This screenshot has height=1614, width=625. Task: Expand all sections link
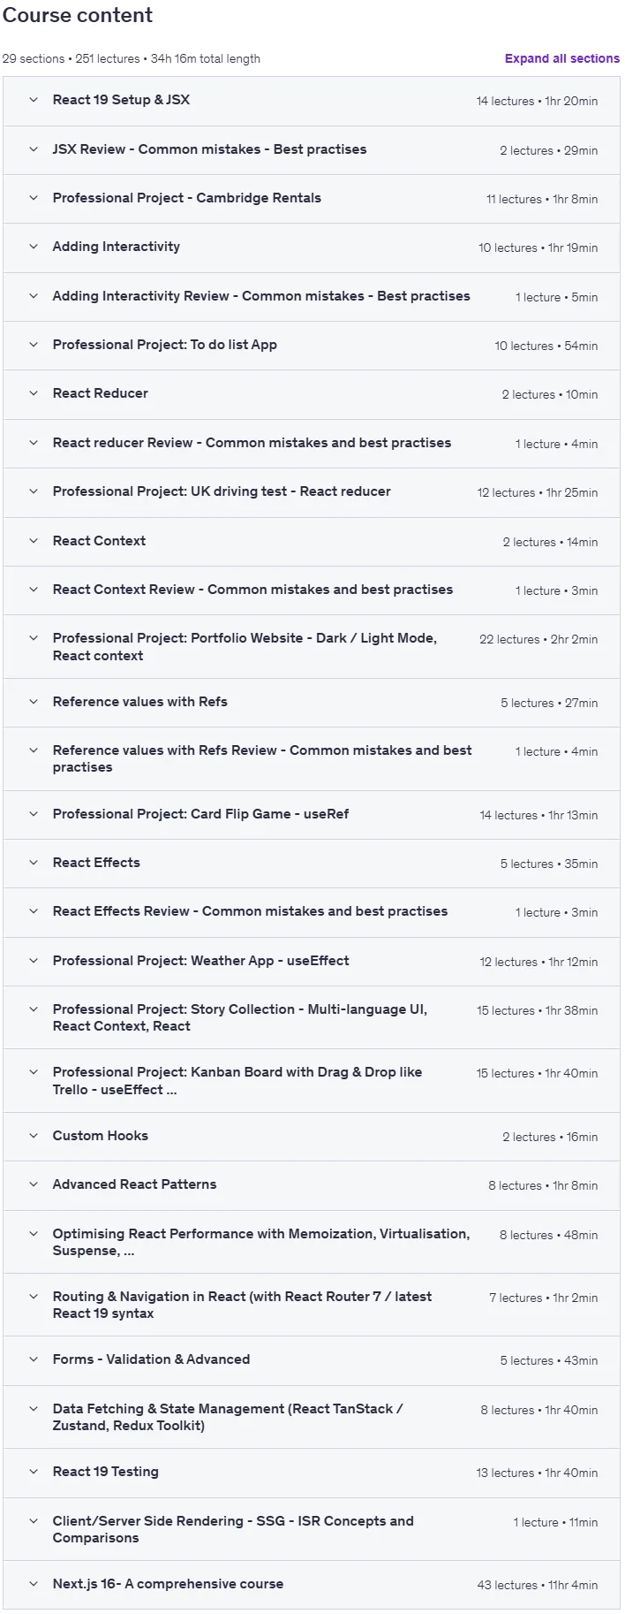(x=561, y=58)
